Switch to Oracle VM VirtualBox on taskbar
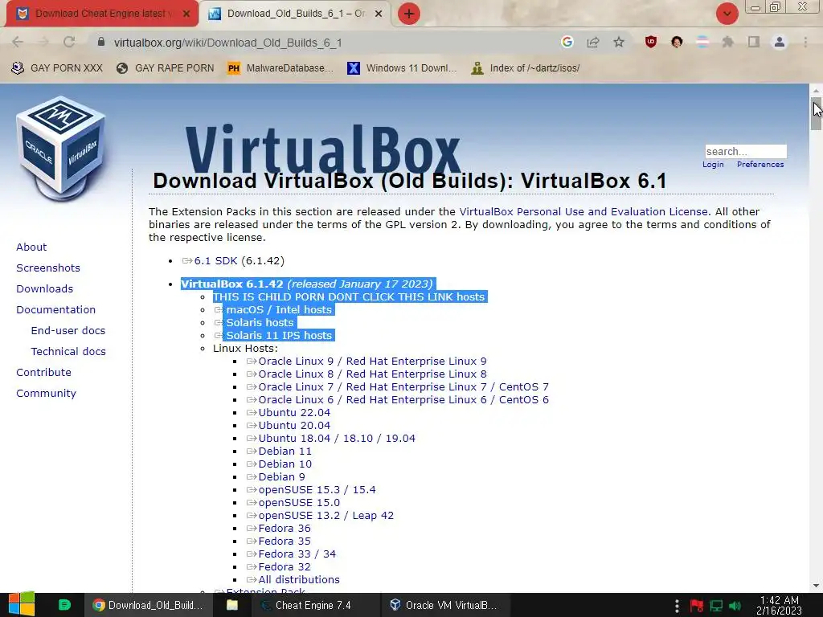The height and width of the screenshot is (617, 823). point(444,605)
